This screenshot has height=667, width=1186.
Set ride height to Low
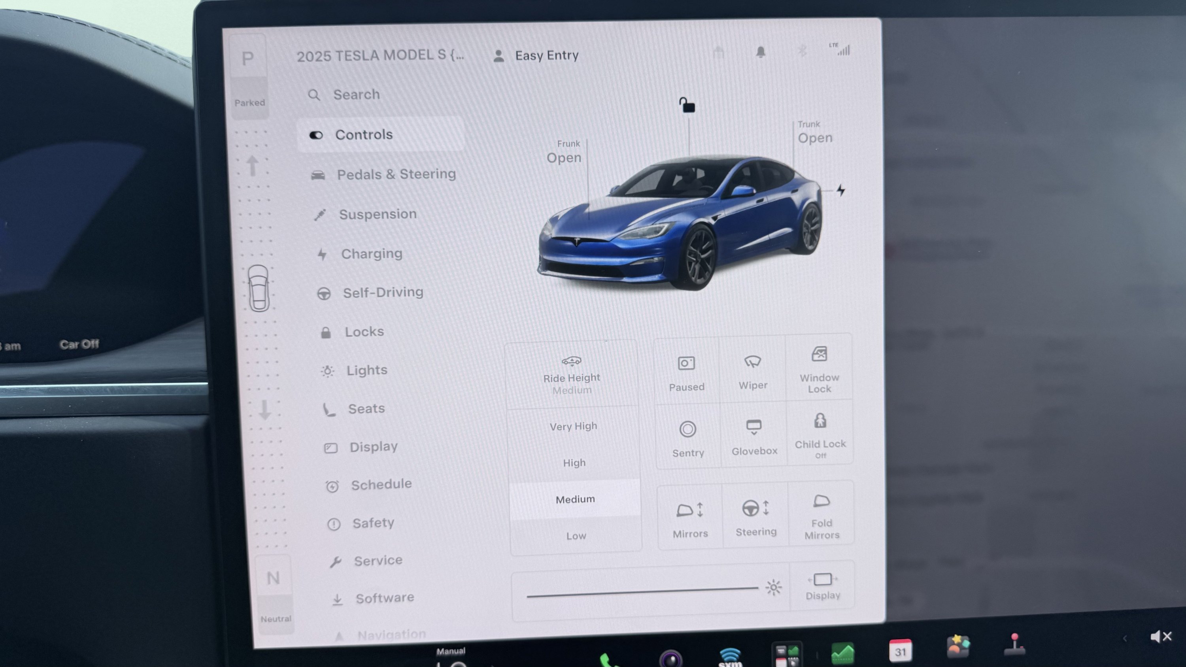[576, 536]
